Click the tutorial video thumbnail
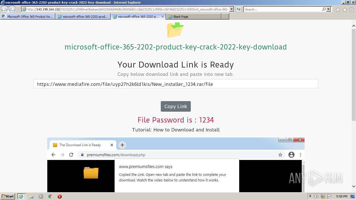 176,165
